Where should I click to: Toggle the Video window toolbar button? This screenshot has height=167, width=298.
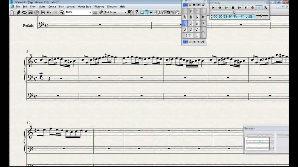coord(168,12)
